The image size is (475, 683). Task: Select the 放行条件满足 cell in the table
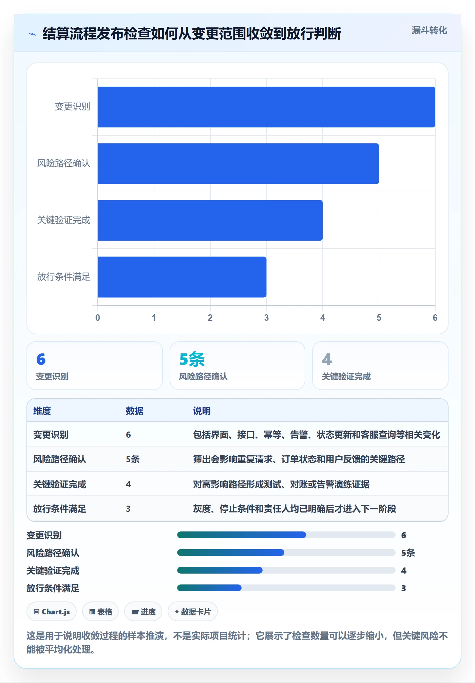coord(60,509)
